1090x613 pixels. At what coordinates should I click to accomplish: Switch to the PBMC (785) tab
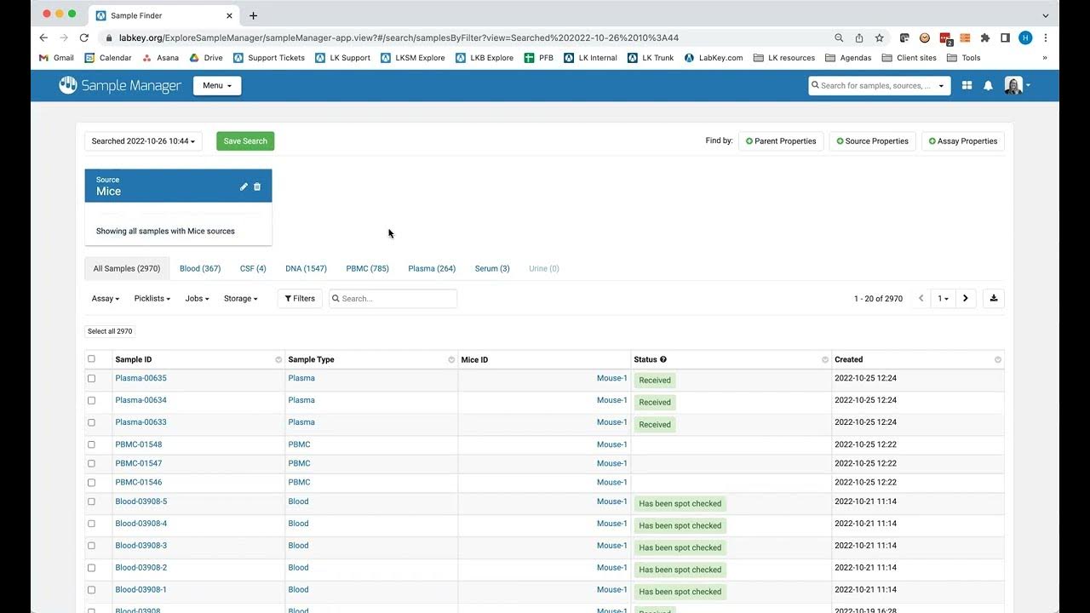click(x=367, y=268)
